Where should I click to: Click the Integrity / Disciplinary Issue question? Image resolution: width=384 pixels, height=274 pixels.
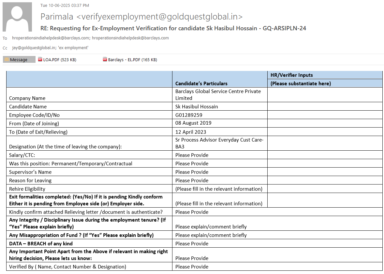pyautogui.click(x=87, y=223)
